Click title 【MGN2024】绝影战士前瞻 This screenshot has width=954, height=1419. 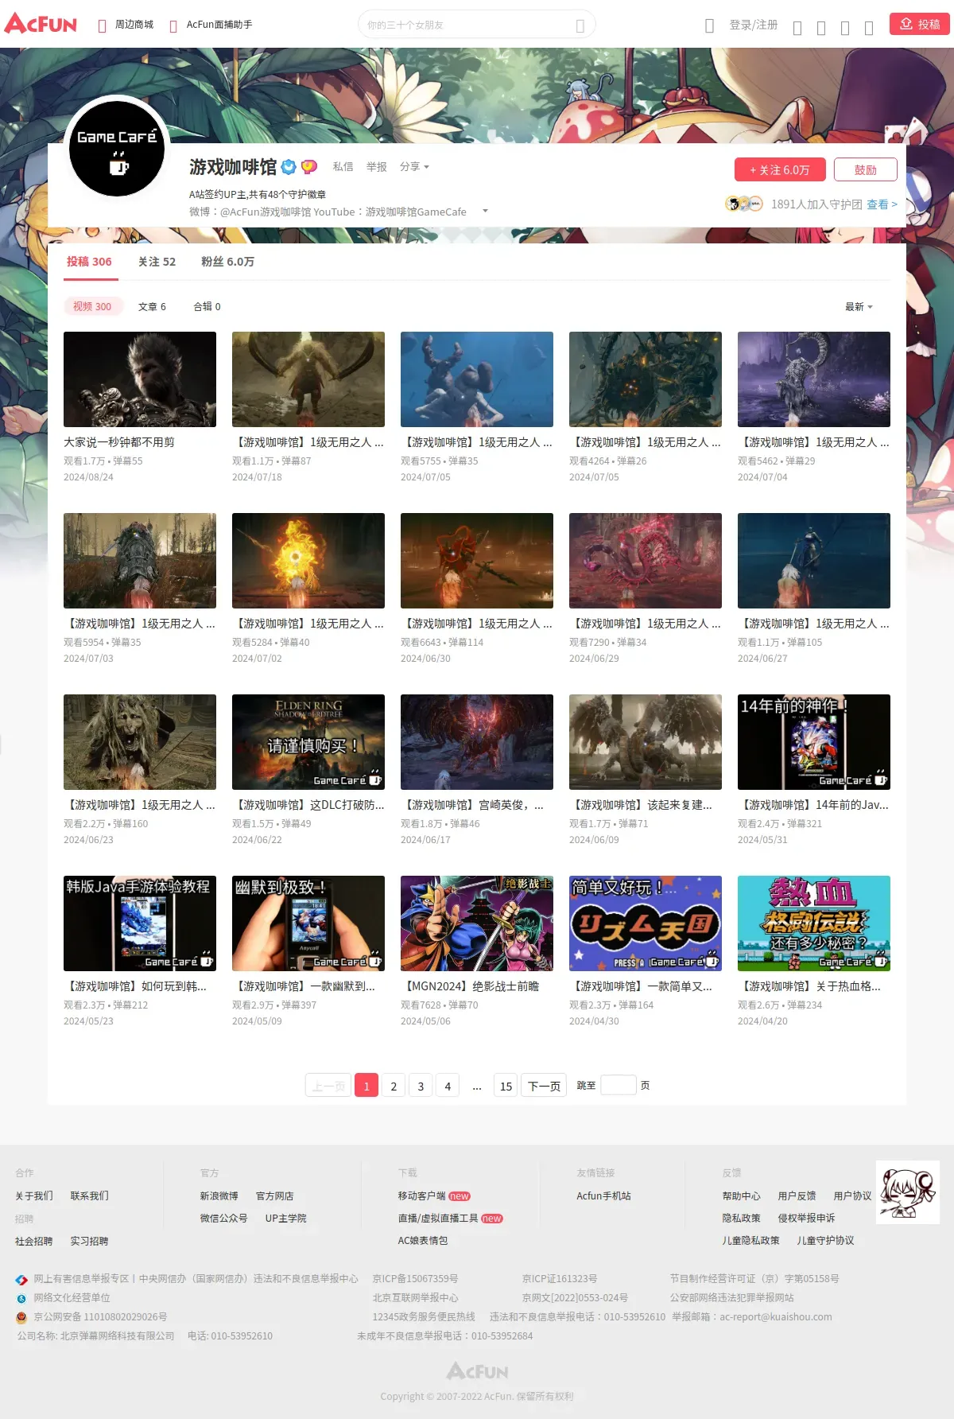coord(470,986)
